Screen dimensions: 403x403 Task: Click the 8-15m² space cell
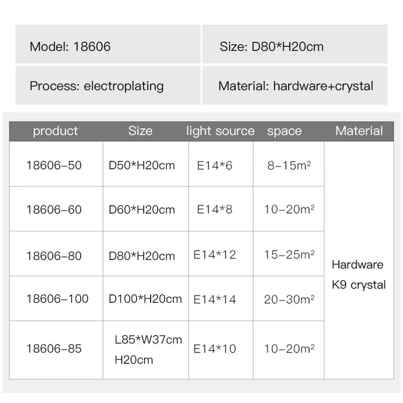(x=288, y=165)
